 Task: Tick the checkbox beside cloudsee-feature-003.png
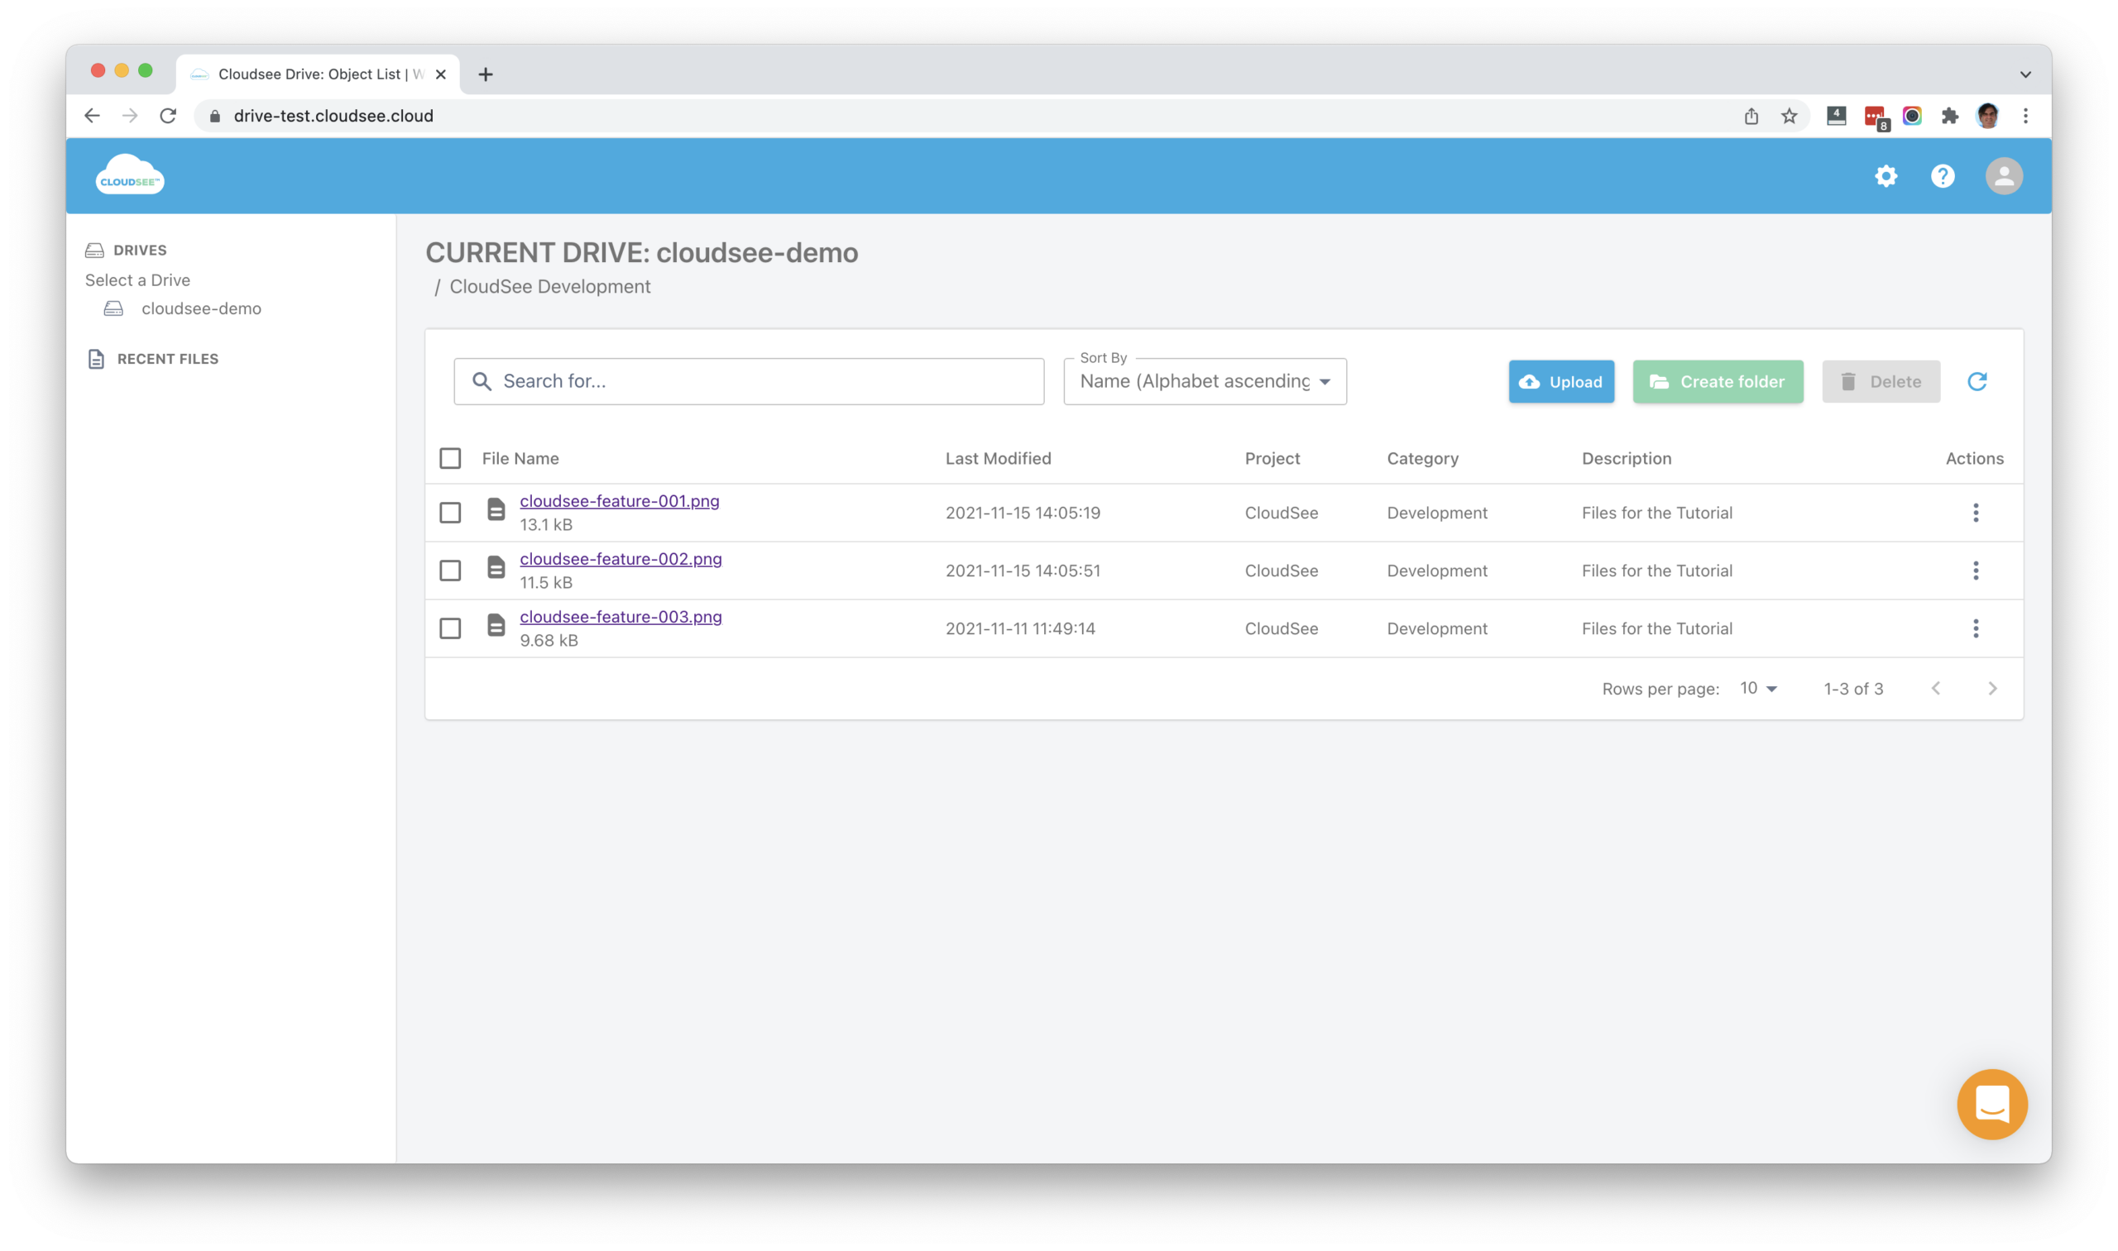pyautogui.click(x=450, y=628)
